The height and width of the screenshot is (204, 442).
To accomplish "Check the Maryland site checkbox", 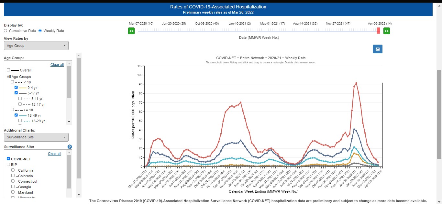I will 13,193.
